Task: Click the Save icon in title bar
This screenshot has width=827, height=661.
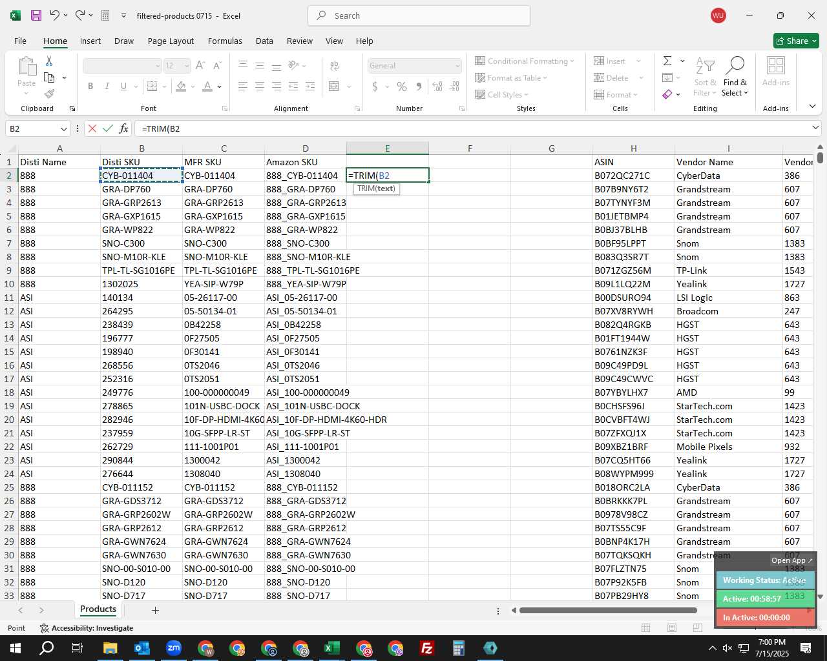Action: click(36, 15)
